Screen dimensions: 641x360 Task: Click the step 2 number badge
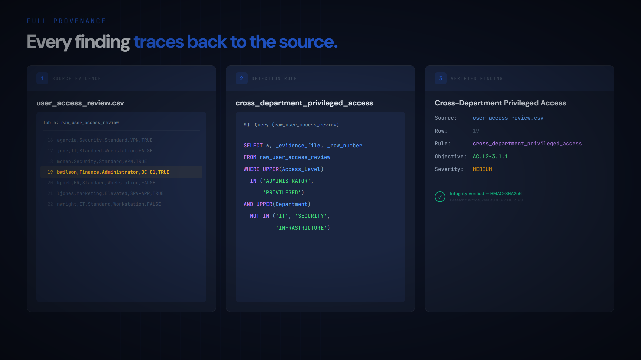(x=241, y=79)
